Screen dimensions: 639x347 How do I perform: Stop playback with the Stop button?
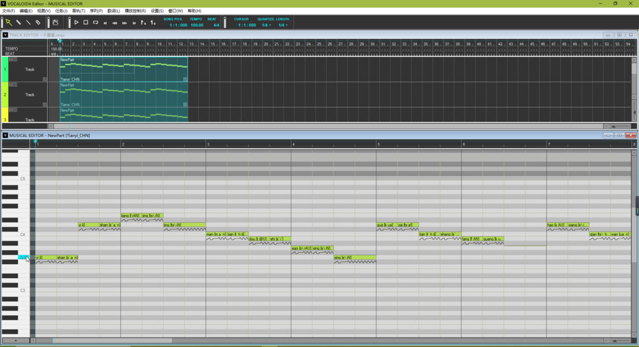point(86,22)
